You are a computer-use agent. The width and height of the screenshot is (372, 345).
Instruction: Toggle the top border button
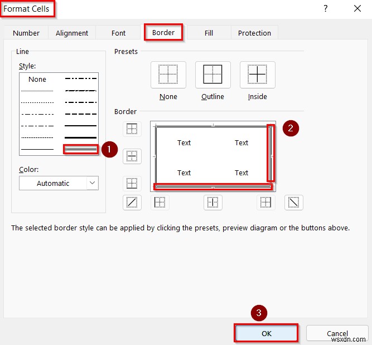click(132, 129)
